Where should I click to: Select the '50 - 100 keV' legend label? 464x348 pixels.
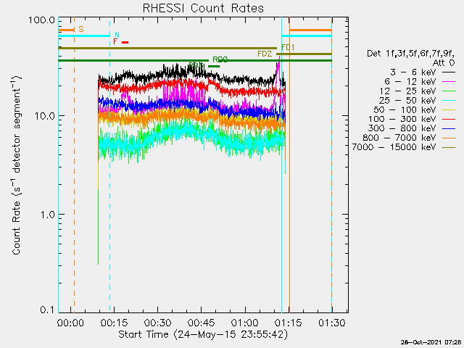pyautogui.click(x=405, y=109)
